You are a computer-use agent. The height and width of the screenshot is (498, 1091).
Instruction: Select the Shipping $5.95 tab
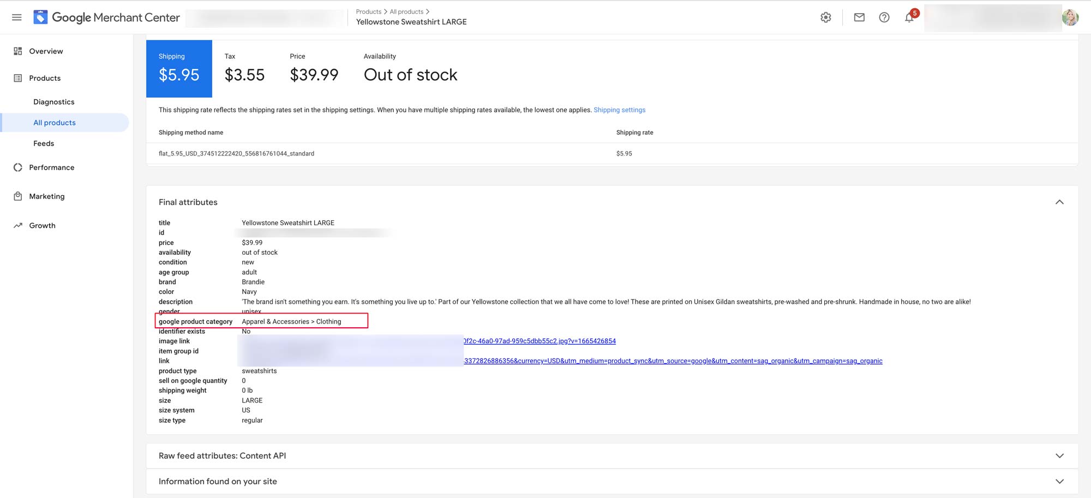click(x=179, y=69)
